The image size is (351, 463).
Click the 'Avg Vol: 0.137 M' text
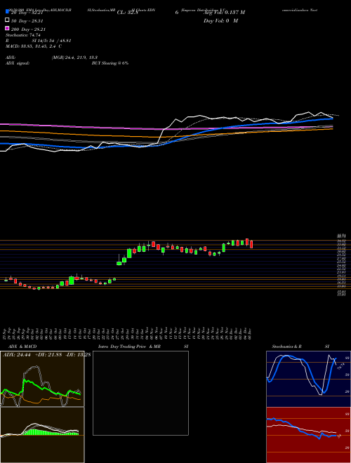(224, 13)
